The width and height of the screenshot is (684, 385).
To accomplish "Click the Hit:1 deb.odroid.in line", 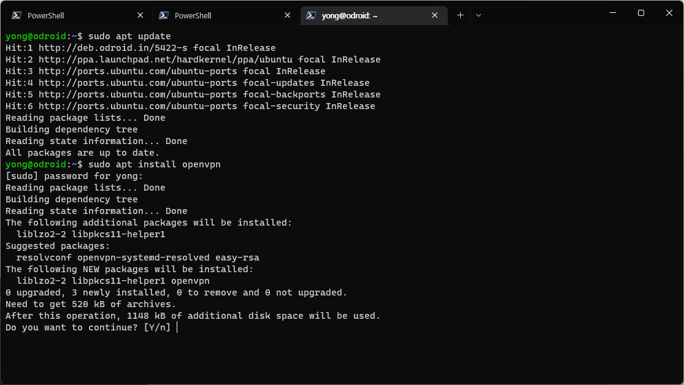I will tap(140, 48).
